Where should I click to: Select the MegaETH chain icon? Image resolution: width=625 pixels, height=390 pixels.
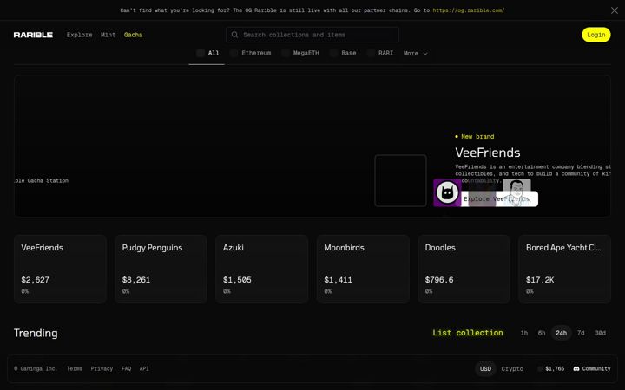(286, 53)
